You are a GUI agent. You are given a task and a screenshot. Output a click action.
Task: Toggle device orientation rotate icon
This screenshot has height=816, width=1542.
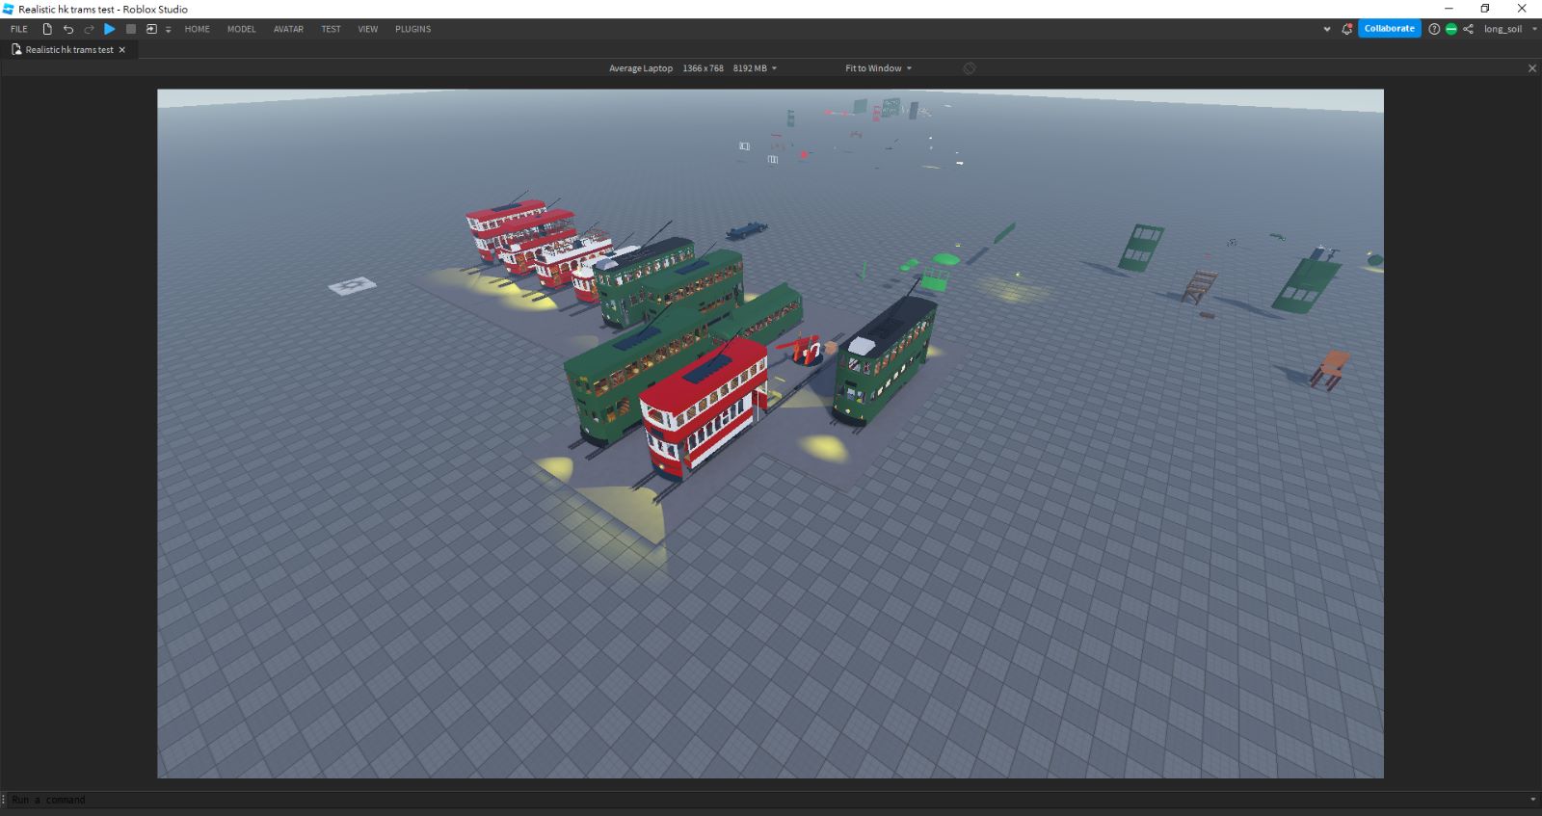point(970,68)
